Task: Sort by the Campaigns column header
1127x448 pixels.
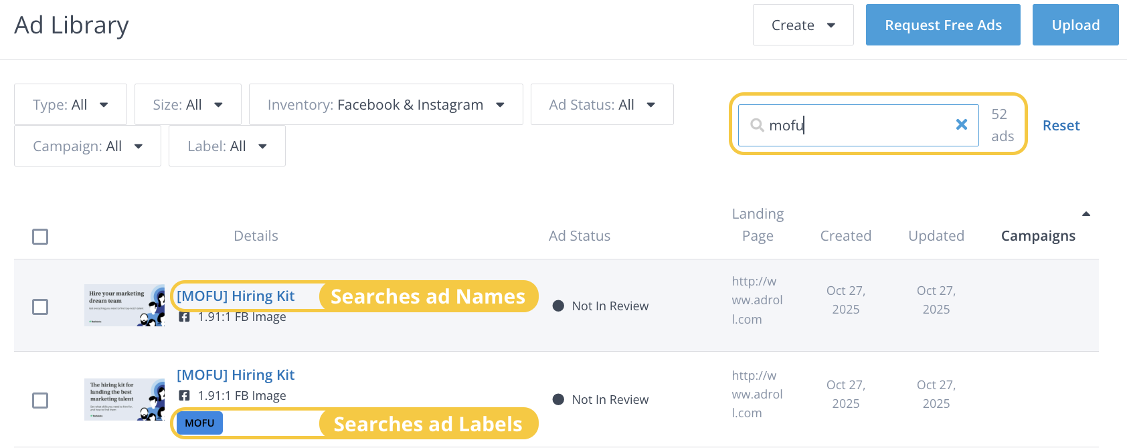Action: point(1037,236)
